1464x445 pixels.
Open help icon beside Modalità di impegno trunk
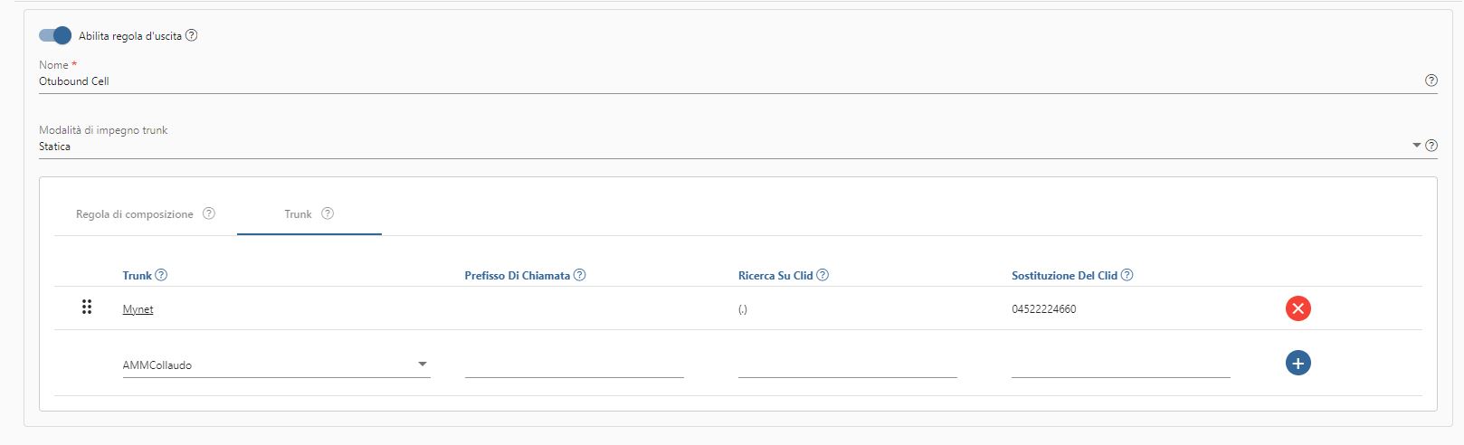click(x=1431, y=146)
